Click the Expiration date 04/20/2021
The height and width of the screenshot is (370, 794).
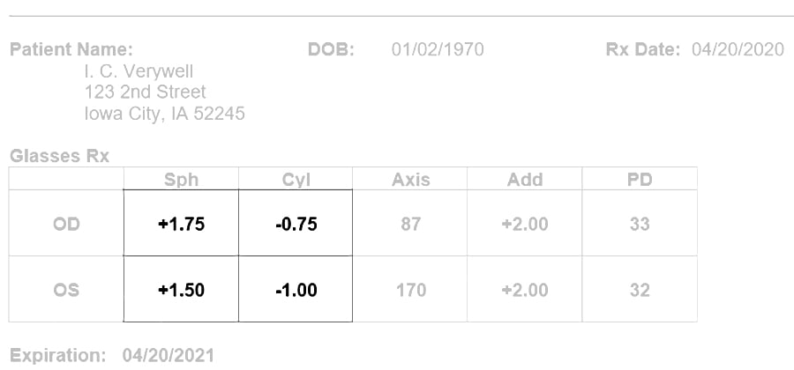tap(169, 355)
